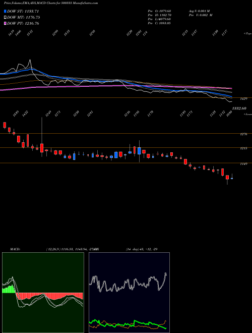Click the 1429 axis level label
This screenshot has height=333, width=252.
pos(243,99)
